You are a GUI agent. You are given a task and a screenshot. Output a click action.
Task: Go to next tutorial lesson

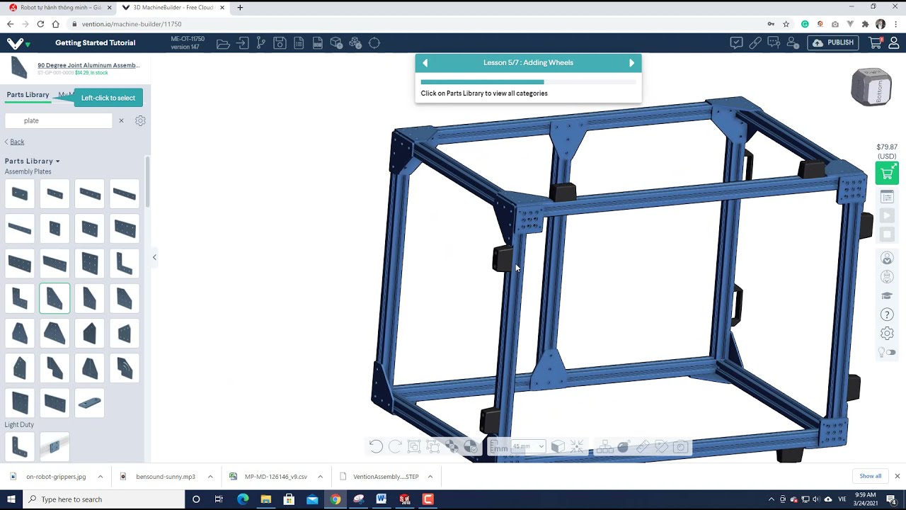(x=632, y=62)
